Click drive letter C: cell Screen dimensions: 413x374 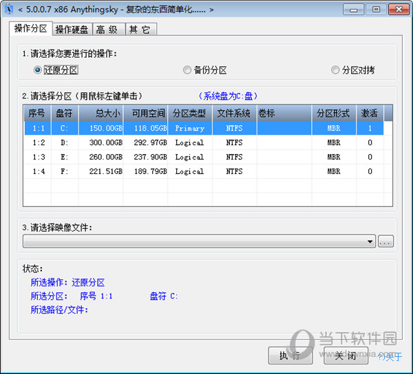[65, 129]
